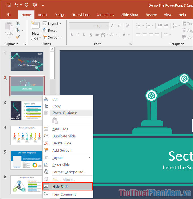The height and width of the screenshot is (199, 193).
Task: Open the Help tab
Action: [x=182, y=15]
